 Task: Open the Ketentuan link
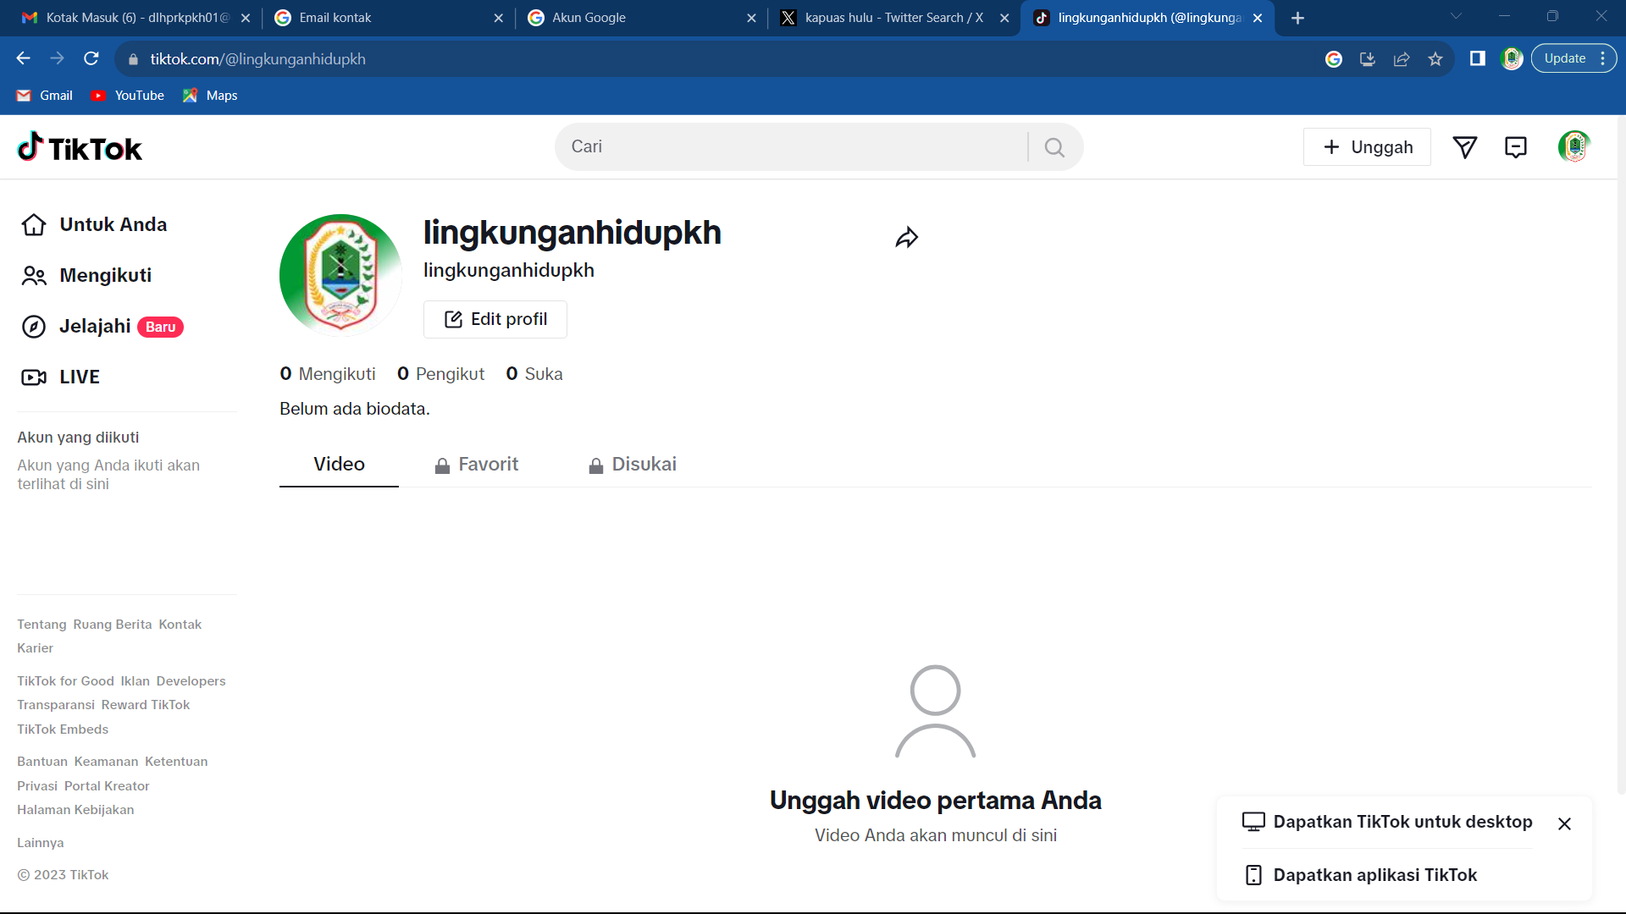[176, 762]
